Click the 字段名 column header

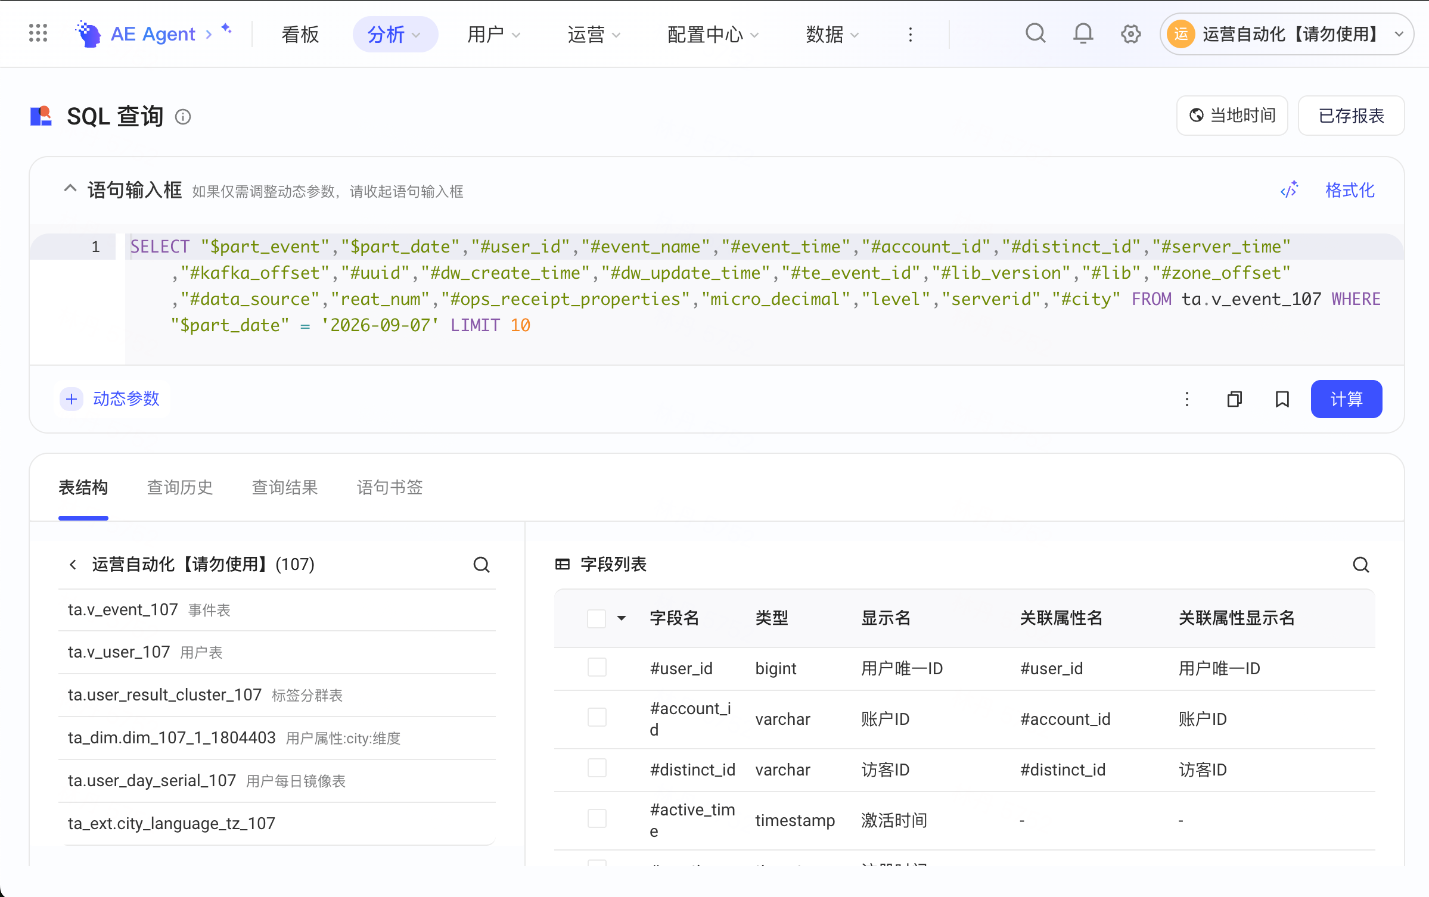point(674,618)
